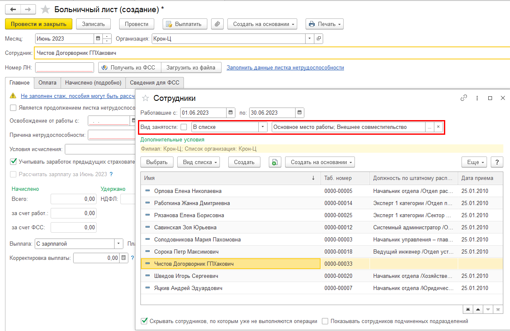Screen dimensions: 510x331
Task: Open the Дополнительные условия link
Action: [x=172, y=140]
